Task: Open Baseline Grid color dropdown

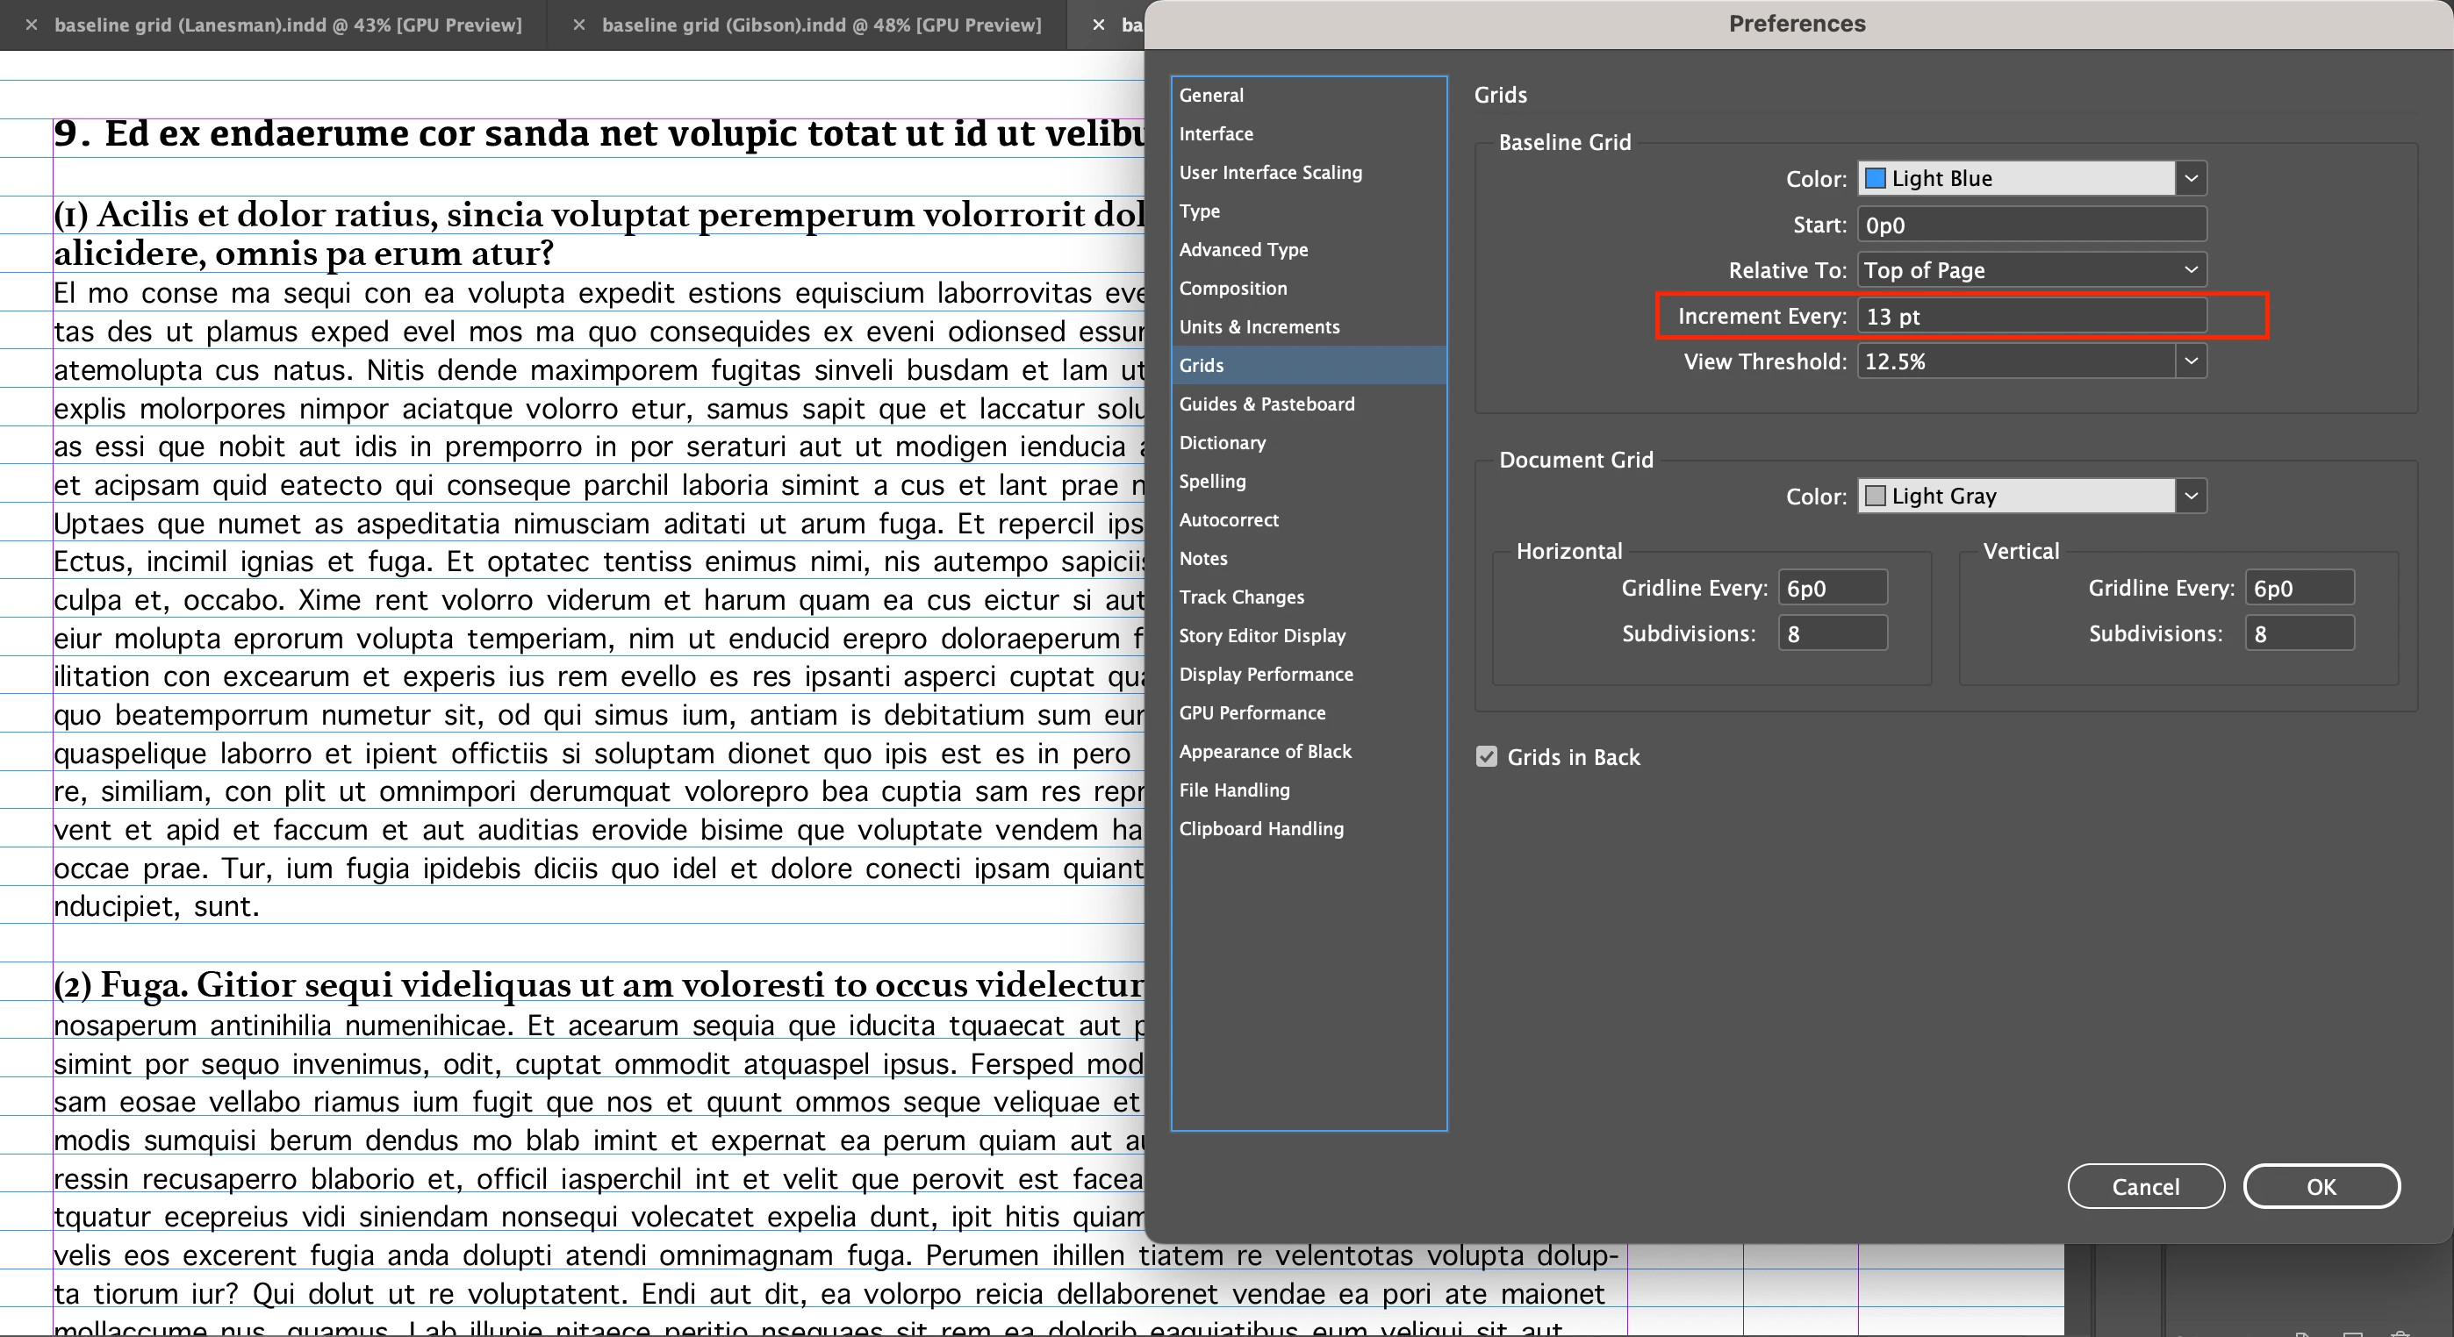Action: (x=2190, y=178)
